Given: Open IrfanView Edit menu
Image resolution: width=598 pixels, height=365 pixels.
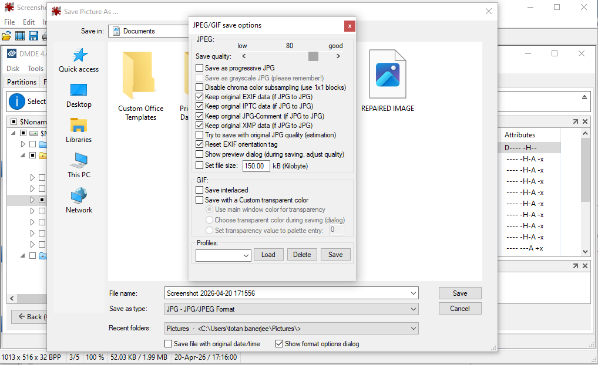Looking at the screenshot, I should click(29, 22).
